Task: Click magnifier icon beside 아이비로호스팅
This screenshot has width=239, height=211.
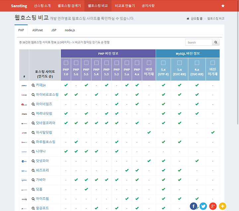Action: pyautogui.click(x=33, y=95)
